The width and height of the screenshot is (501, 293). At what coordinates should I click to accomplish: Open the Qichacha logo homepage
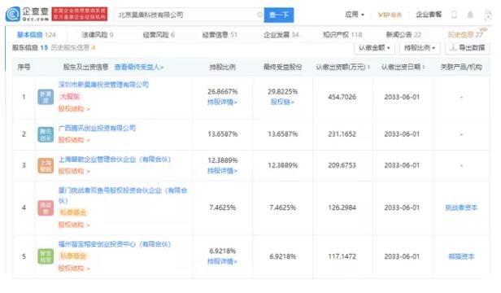click(x=27, y=15)
